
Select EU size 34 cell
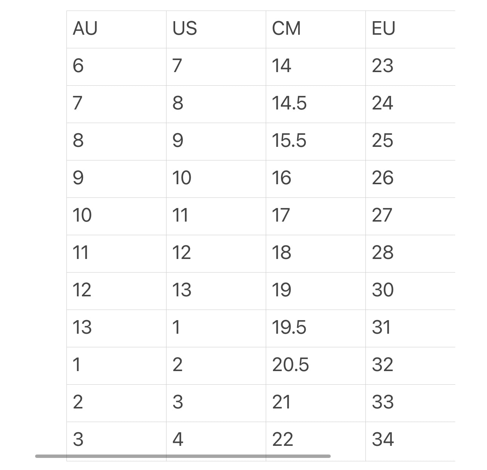click(383, 439)
